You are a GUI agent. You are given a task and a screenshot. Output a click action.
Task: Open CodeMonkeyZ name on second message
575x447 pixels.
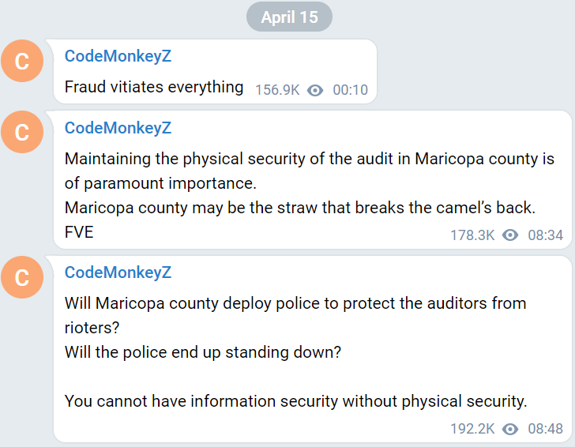point(118,128)
